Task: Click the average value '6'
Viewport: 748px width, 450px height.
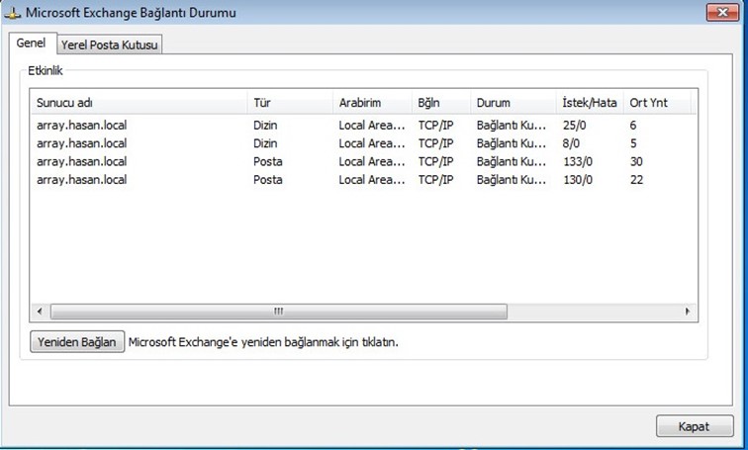Action: (633, 126)
